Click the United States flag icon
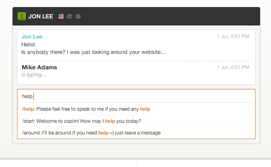This screenshot has height=167, width=271. [x=61, y=16]
